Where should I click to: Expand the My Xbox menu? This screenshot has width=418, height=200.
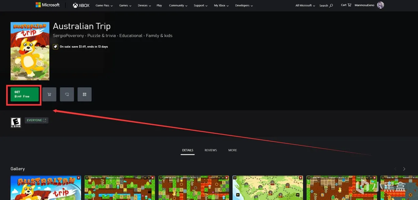click(221, 5)
